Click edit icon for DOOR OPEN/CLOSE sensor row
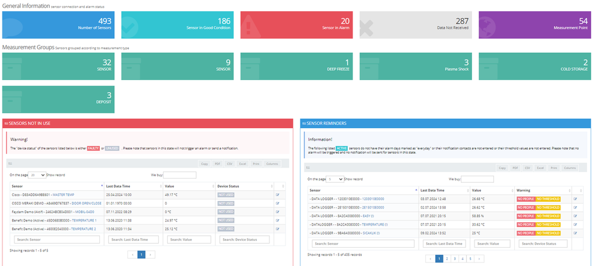This screenshot has height=266, width=594. pyautogui.click(x=278, y=202)
